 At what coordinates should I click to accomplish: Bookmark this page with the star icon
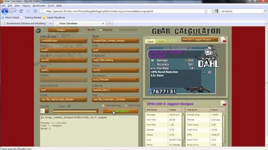206,11
